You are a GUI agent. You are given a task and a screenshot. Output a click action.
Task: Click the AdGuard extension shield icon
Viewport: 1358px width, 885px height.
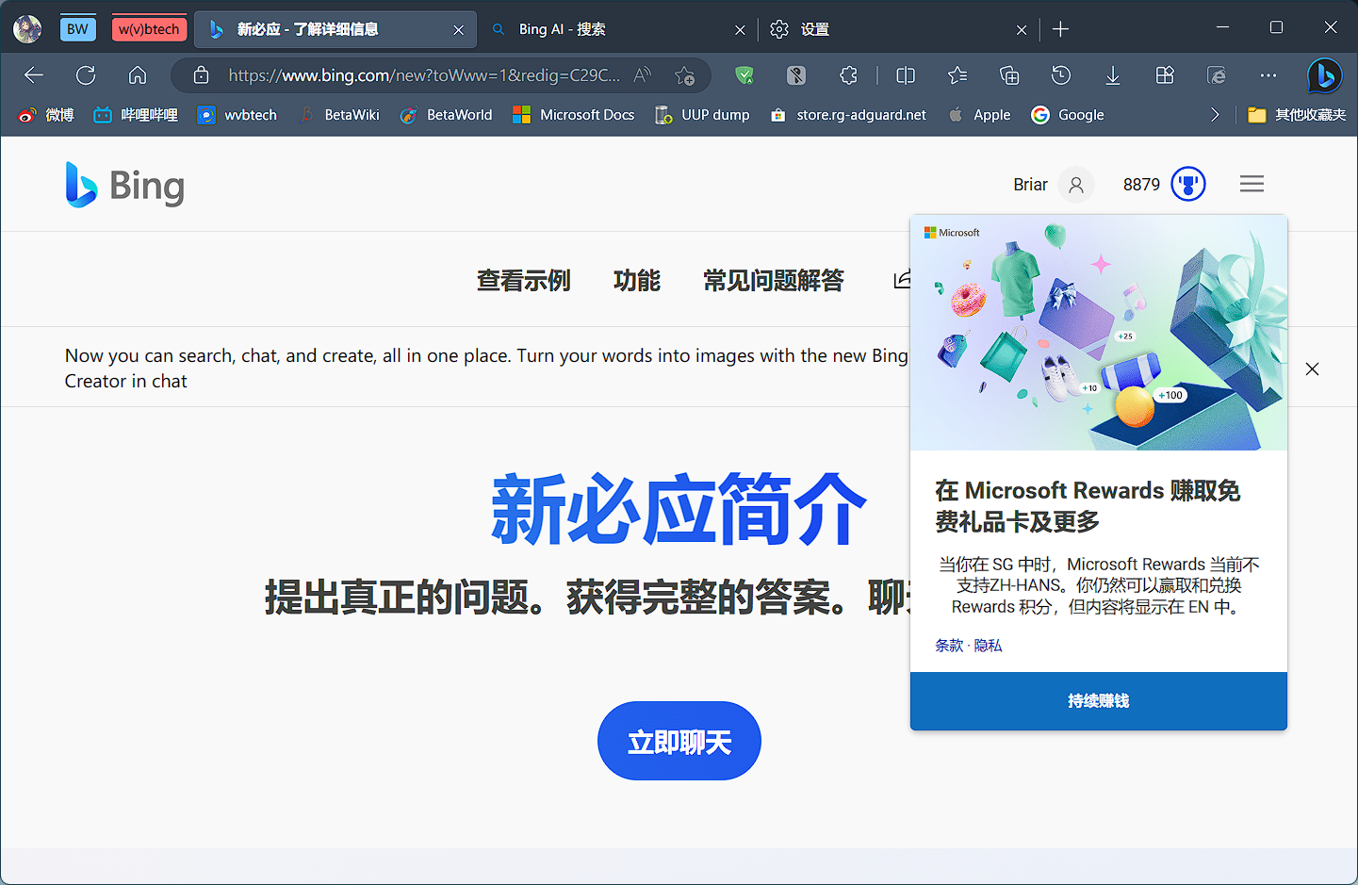(744, 75)
